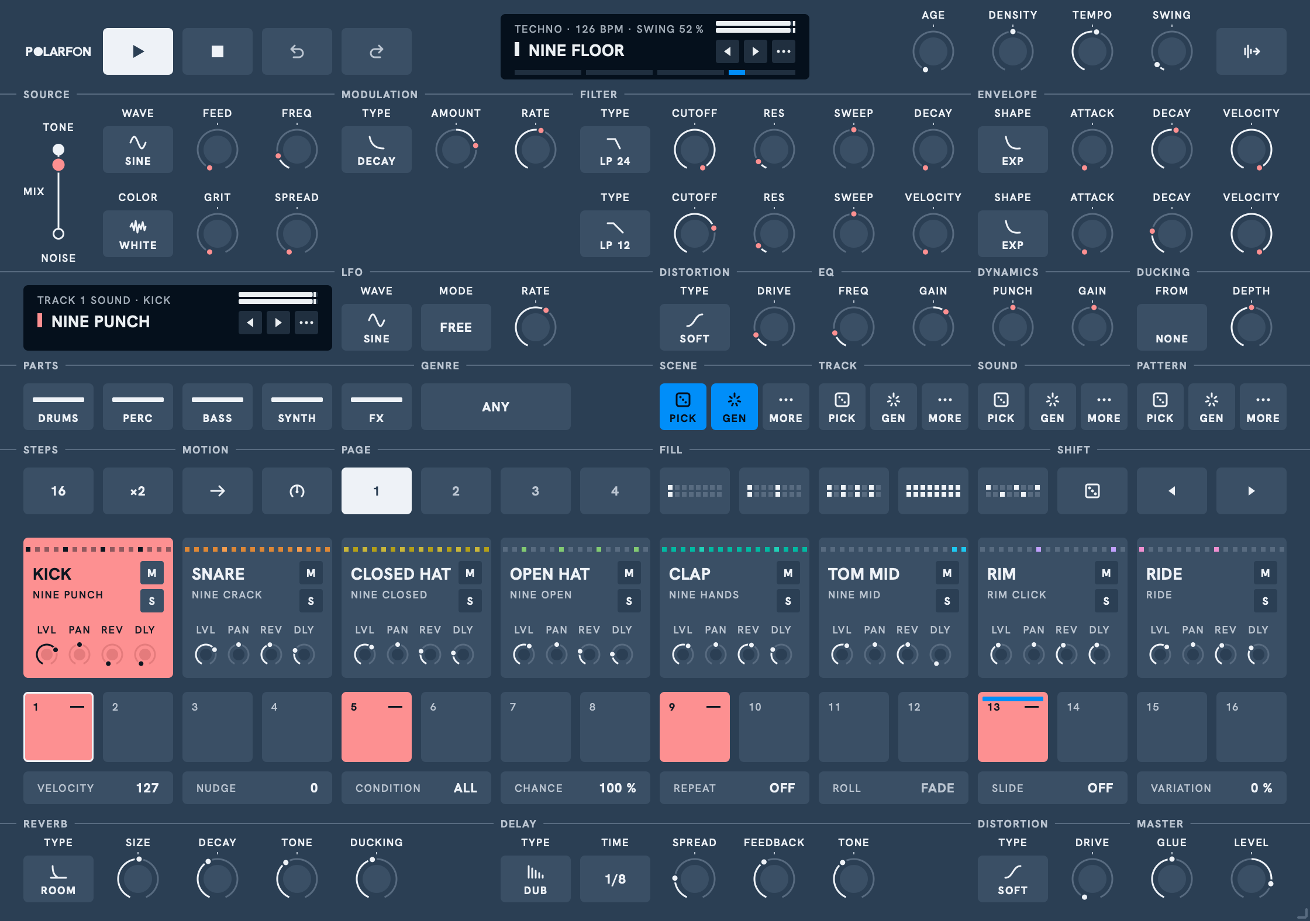Click the audio export waveform icon
This screenshot has height=921, width=1310.
1252,51
